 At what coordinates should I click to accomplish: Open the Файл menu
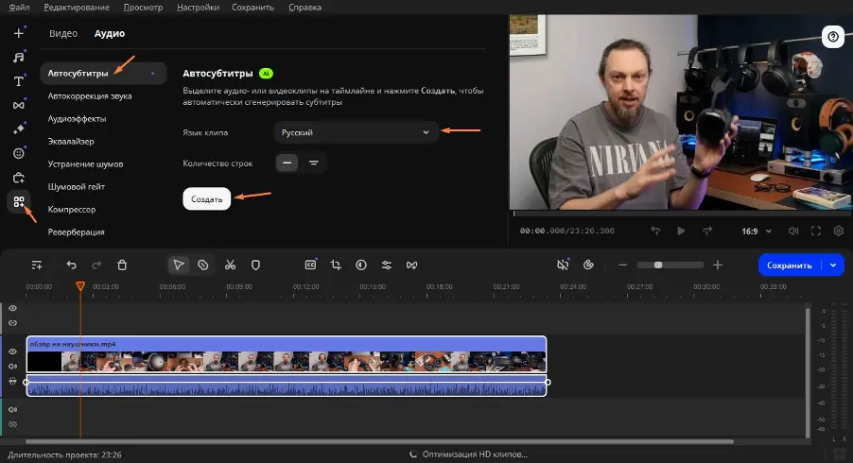pyautogui.click(x=19, y=7)
